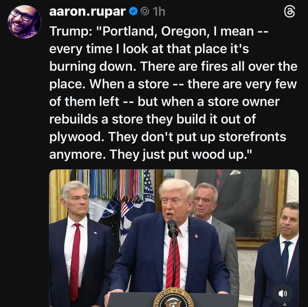
Task: Click the flag lapel pin on speaker
Action: pyautogui.click(x=196, y=236)
